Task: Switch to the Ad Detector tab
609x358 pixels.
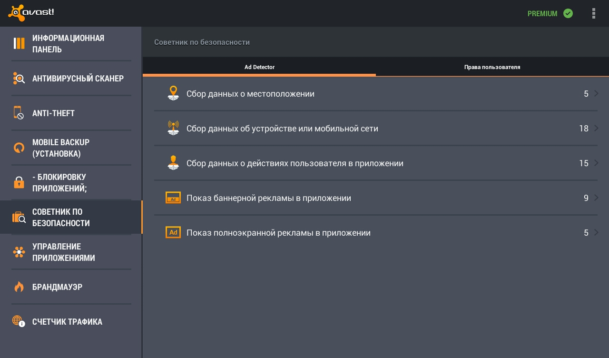Action: tap(259, 67)
